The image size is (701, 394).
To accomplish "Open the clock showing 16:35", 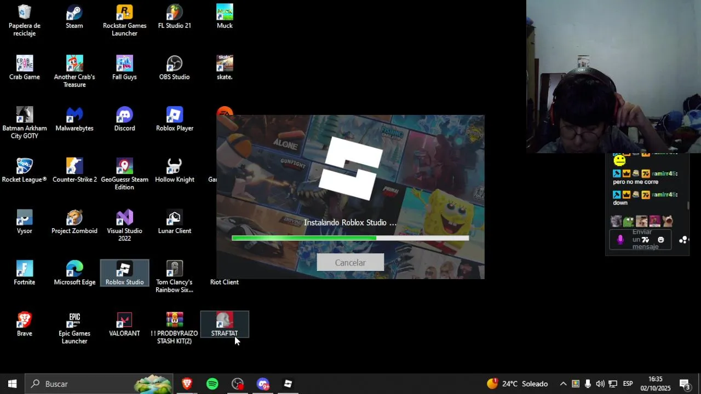I will (656, 384).
